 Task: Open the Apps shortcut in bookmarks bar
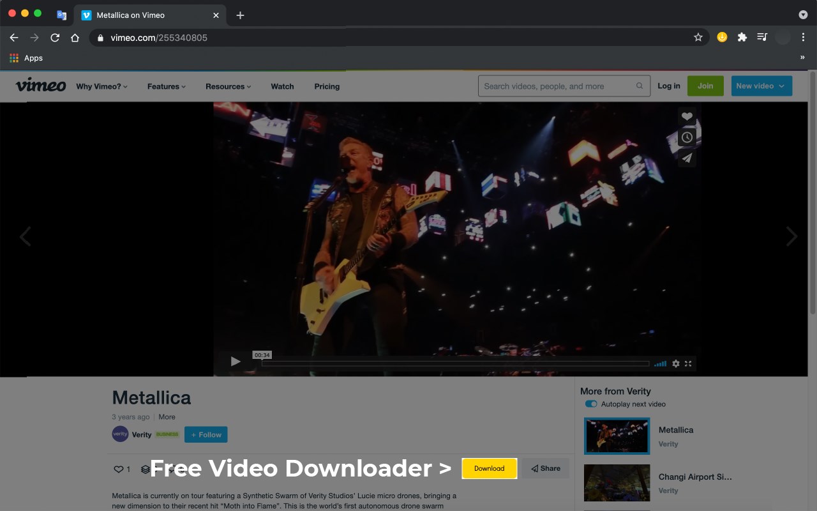coord(26,58)
